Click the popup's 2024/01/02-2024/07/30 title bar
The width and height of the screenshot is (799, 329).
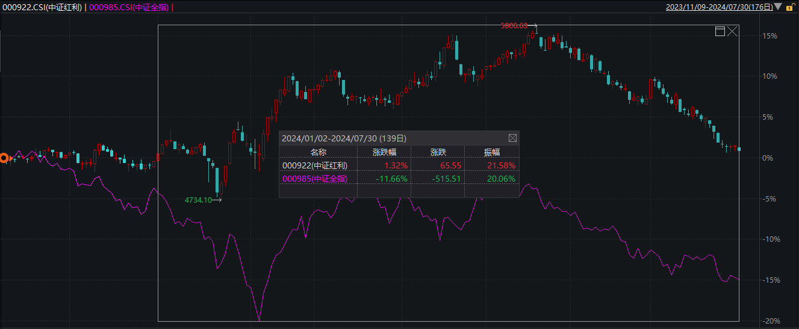pos(344,138)
